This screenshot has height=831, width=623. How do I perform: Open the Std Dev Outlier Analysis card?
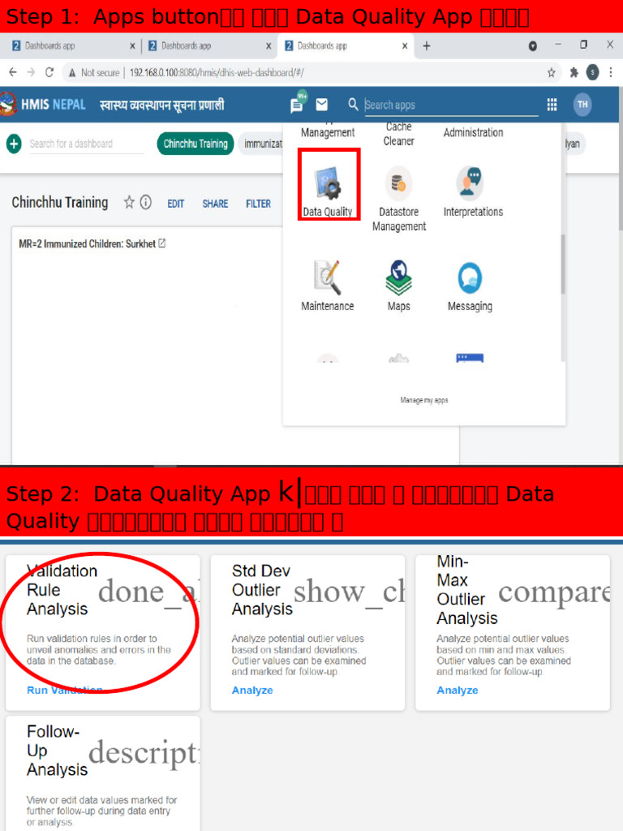coord(307,633)
